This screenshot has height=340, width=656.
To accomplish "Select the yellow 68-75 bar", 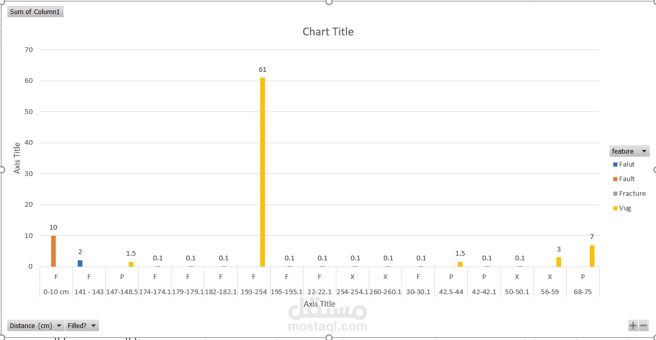I will pos(592,256).
